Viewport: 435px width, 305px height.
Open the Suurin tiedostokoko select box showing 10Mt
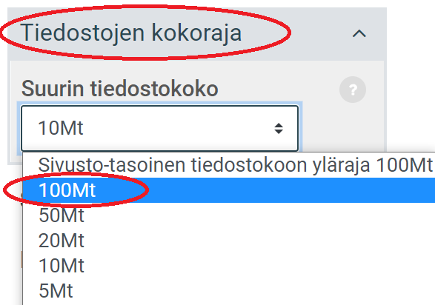(160, 128)
